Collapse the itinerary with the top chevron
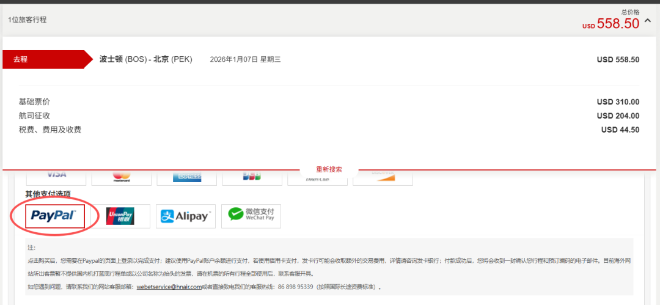 pyautogui.click(x=648, y=23)
